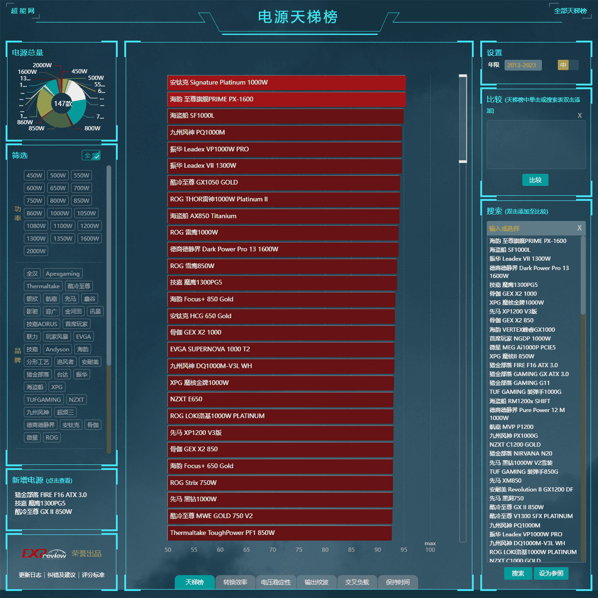Open 技嘉 魔鹰1300PG5 in the 新增电源 list
The height and width of the screenshot is (598, 598).
point(40,503)
